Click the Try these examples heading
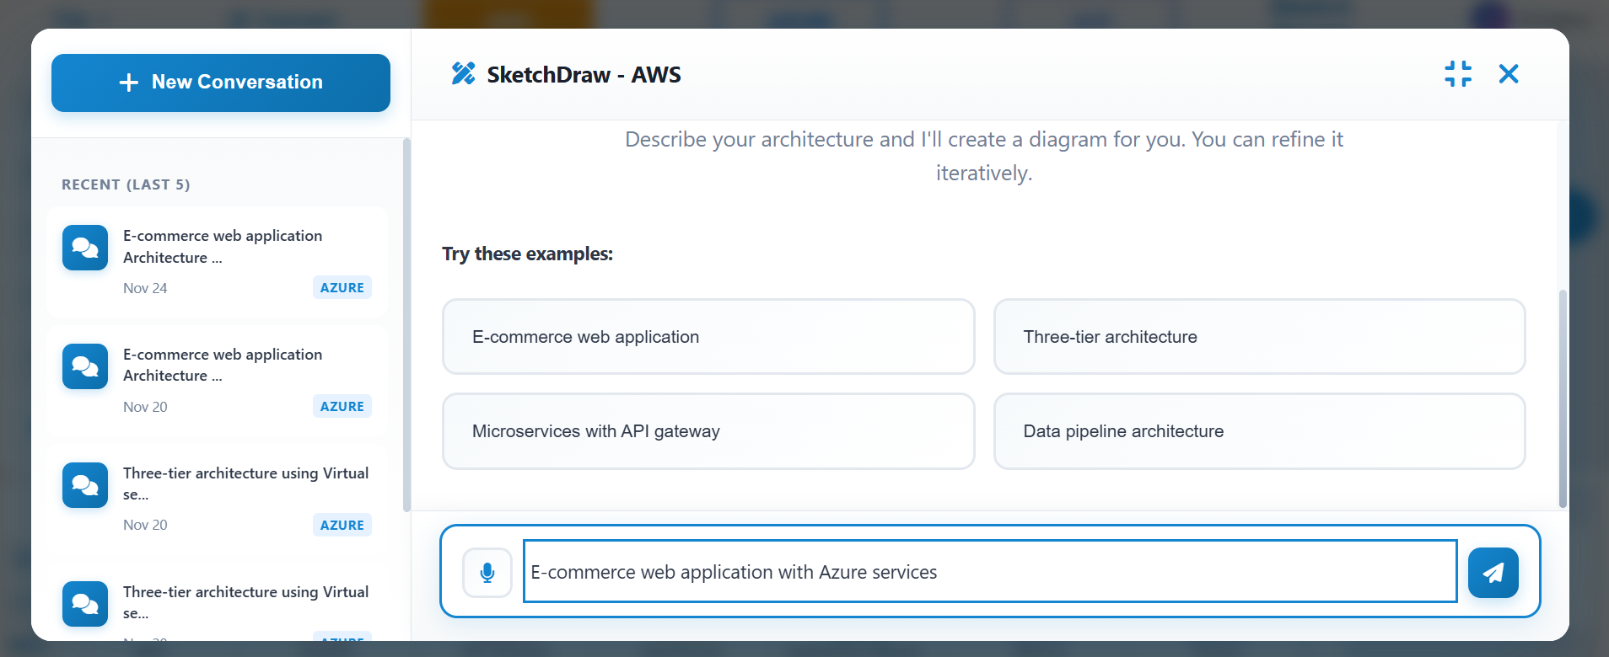 click(527, 254)
